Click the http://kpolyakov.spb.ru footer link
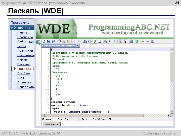 coord(158,133)
